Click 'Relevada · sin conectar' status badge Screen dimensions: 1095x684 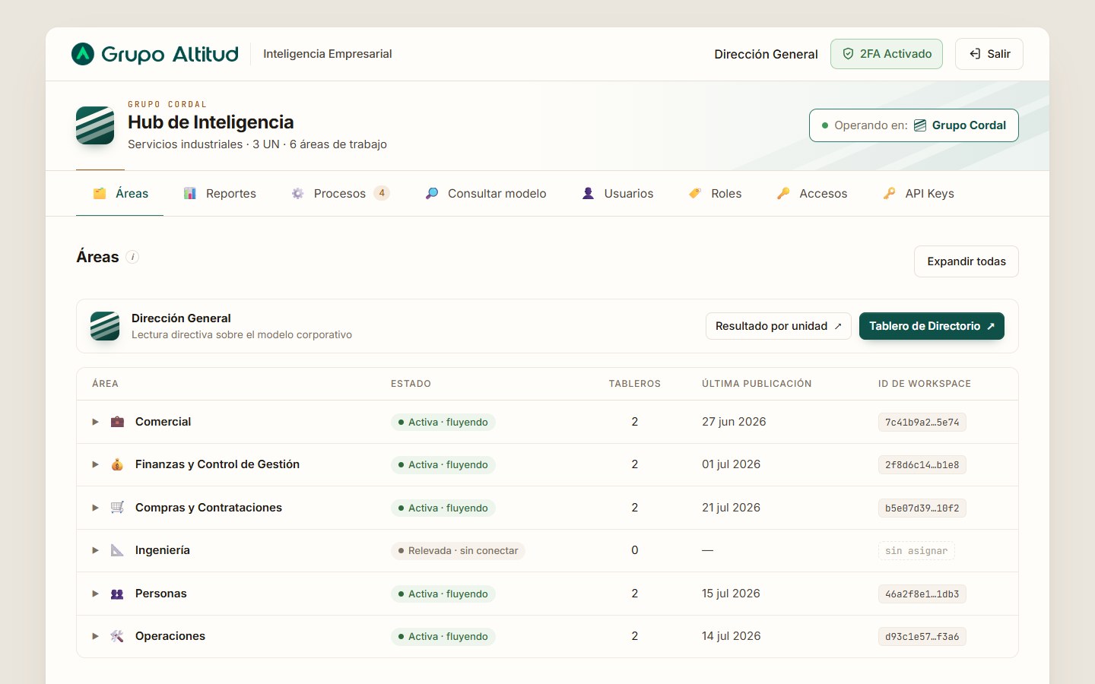(x=458, y=551)
